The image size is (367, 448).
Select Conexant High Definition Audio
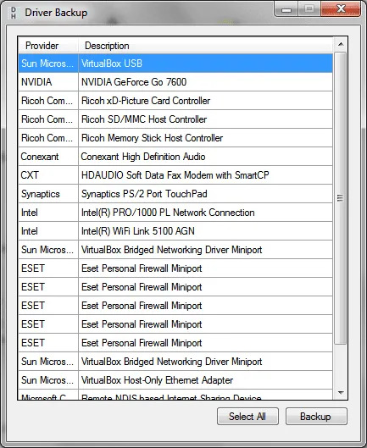click(175, 157)
